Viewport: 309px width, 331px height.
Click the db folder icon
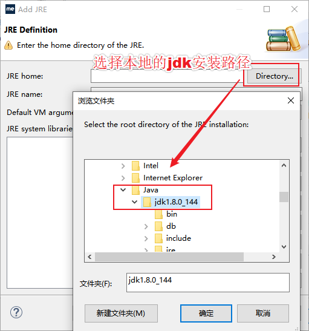point(158,226)
